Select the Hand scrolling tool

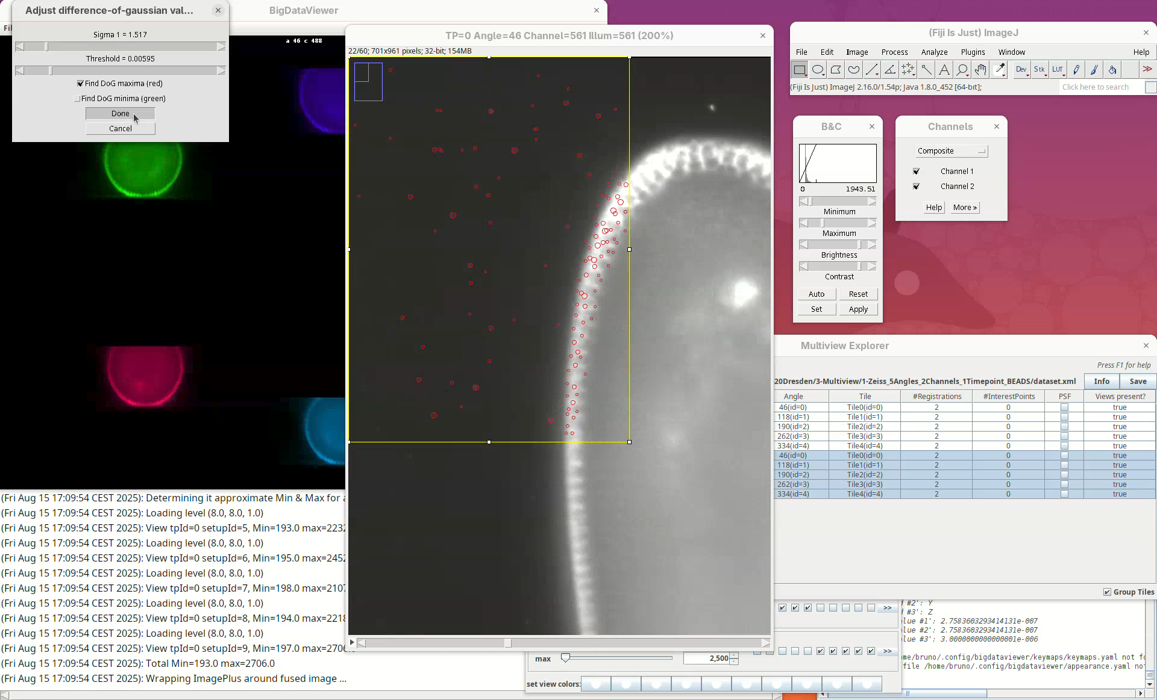[x=980, y=70]
